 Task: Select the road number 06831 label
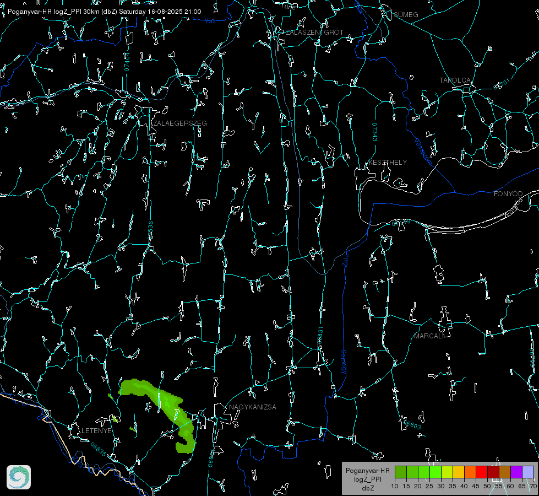coord(320,335)
